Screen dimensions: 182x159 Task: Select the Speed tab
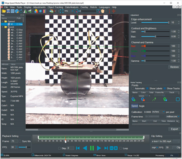pos(135,106)
